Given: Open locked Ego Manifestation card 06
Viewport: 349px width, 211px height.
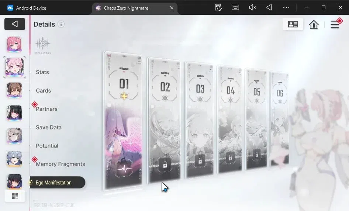Looking at the screenshot, I should click(x=280, y=119).
